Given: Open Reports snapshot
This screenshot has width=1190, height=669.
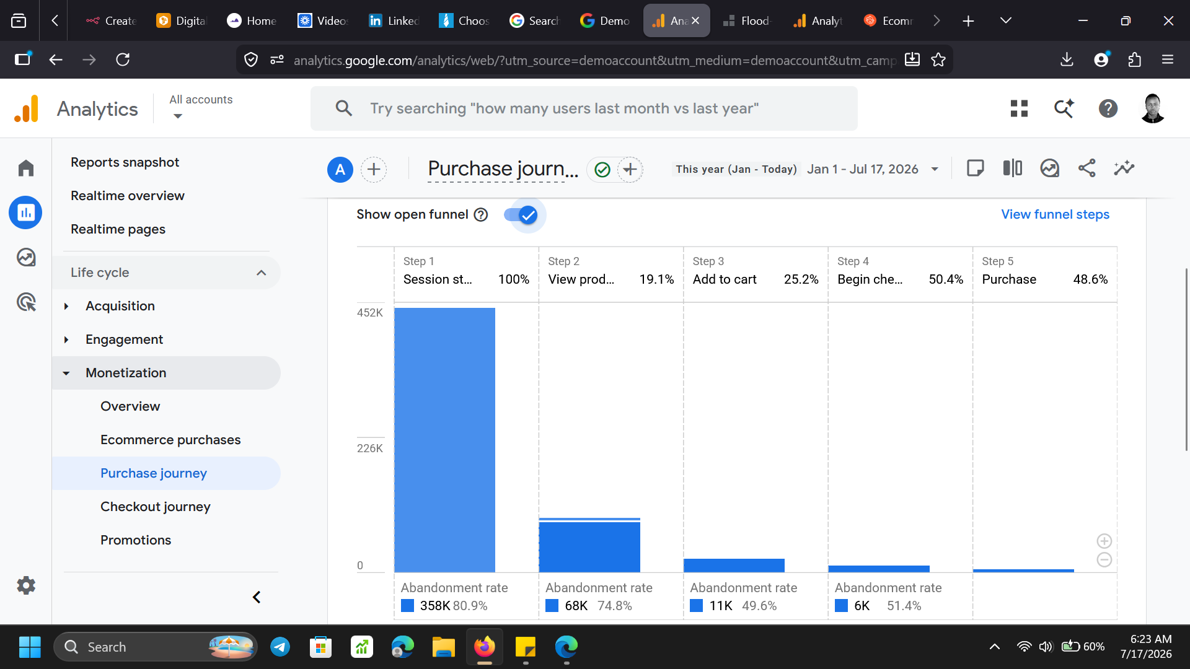Looking at the screenshot, I should (x=125, y=162).
